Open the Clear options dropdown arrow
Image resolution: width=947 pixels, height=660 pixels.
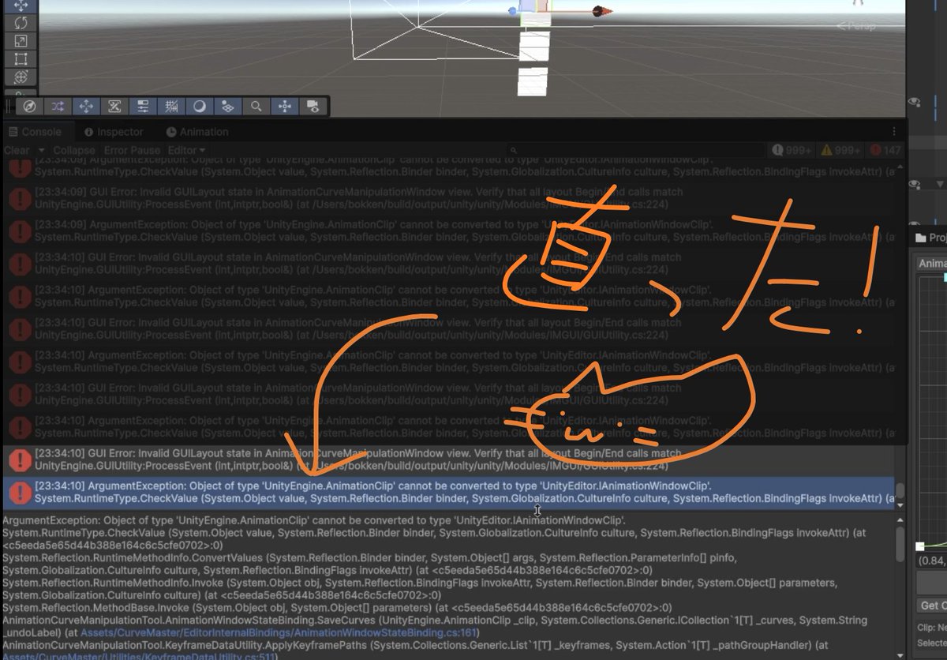[x=42, y=150]
